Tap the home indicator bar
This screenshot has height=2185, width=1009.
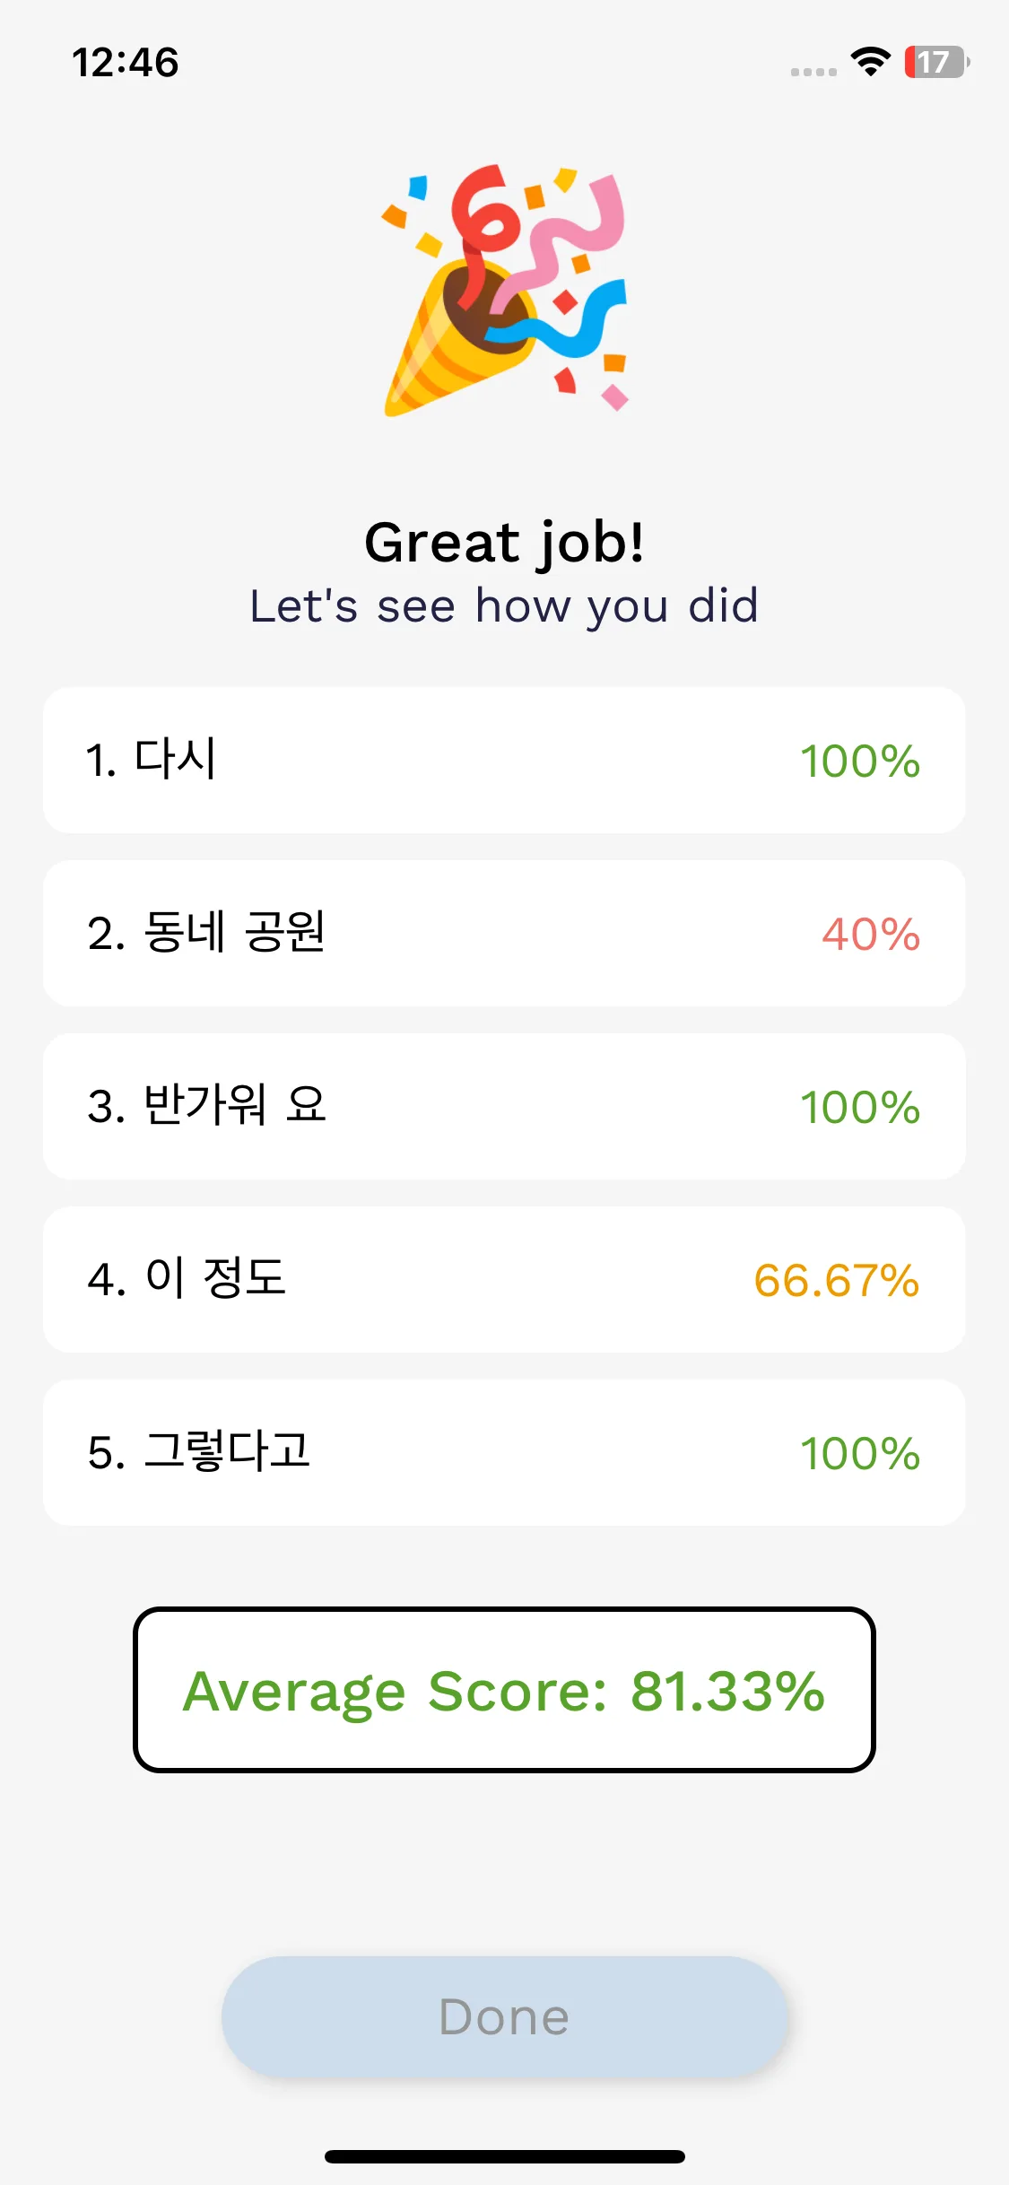504,2156
